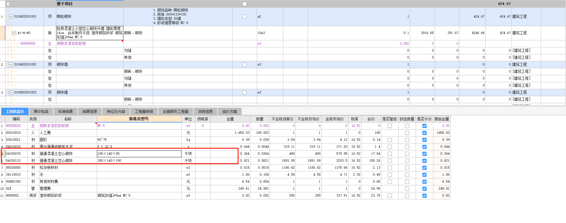Open the 换算信息 tab

[x=90, y=111]
